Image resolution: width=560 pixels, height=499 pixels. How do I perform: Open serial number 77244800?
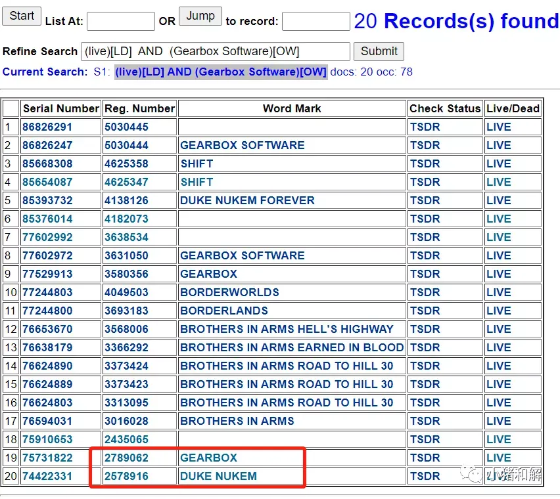pyautogui.click(x=47, y=311)
